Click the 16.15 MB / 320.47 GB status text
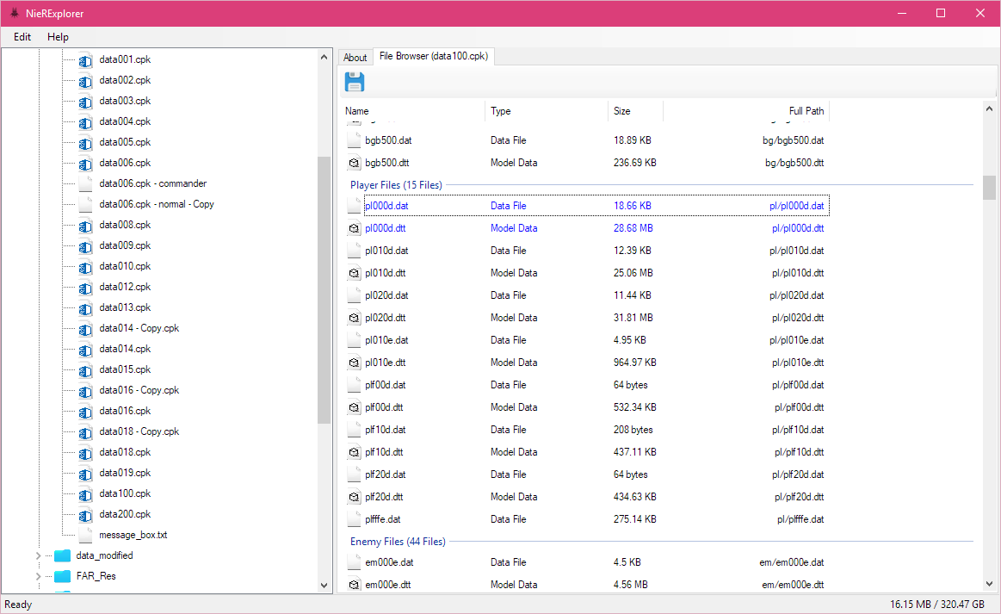Image resolution: width=1001 pixels, height=614 pixels. (x=937, y=605)
